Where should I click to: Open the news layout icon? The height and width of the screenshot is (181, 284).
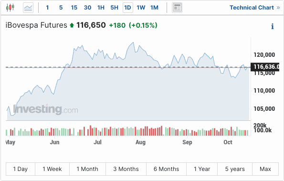tap(177, 8)
